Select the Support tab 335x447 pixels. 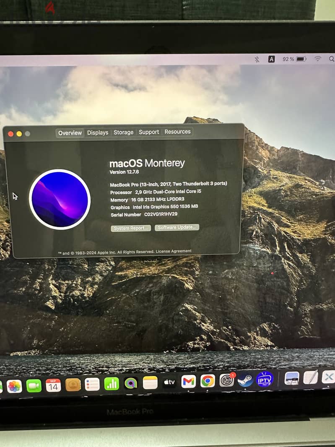point(149,132)
